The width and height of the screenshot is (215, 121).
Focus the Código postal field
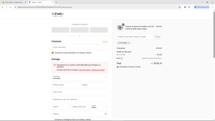[80, 107]
